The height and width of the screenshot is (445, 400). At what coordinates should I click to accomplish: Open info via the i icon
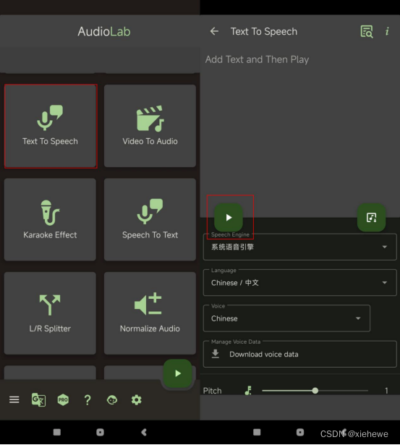(x=387, y=31)
